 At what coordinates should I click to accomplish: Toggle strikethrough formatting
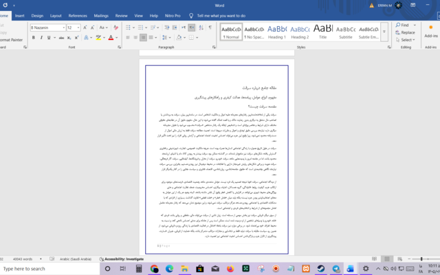(x=61, y=38)
